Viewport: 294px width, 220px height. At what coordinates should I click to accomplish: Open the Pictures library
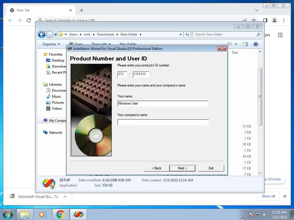point(55,103)
